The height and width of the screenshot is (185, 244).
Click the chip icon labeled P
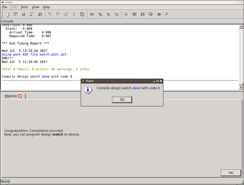134,14
